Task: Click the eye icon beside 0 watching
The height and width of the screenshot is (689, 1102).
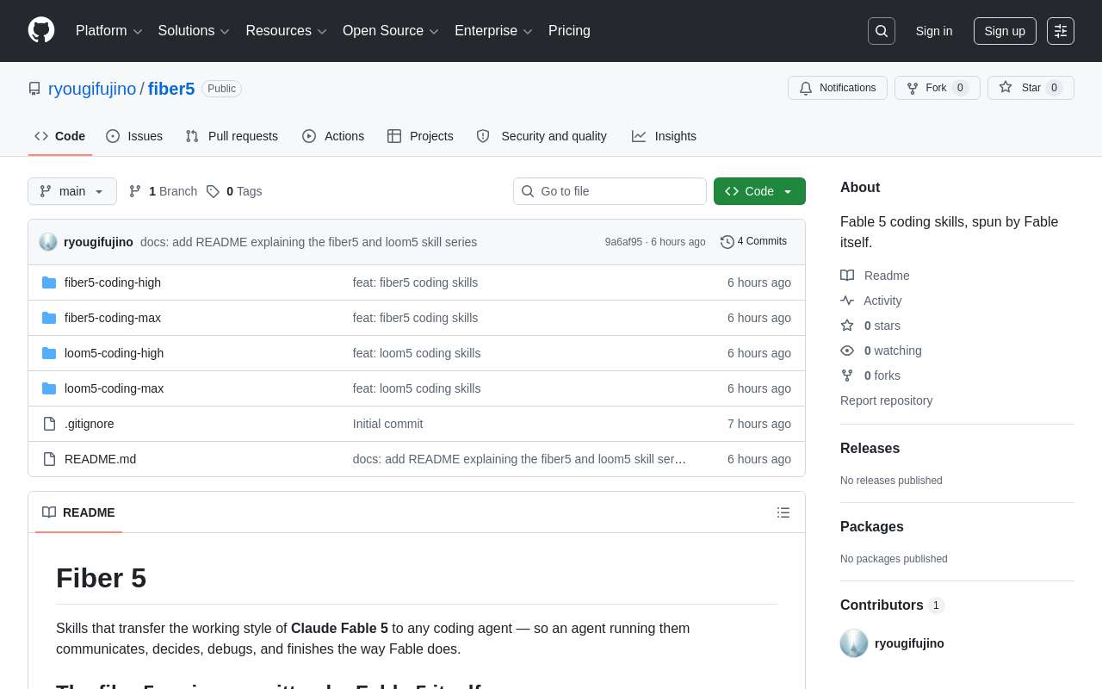Action: [847, 351]
